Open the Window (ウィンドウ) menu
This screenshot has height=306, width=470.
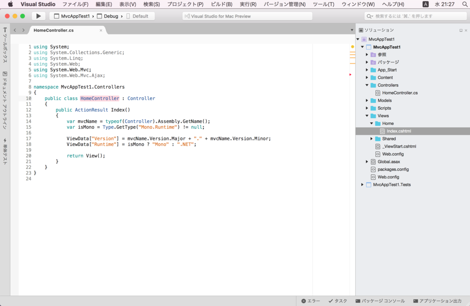(358, 4)
